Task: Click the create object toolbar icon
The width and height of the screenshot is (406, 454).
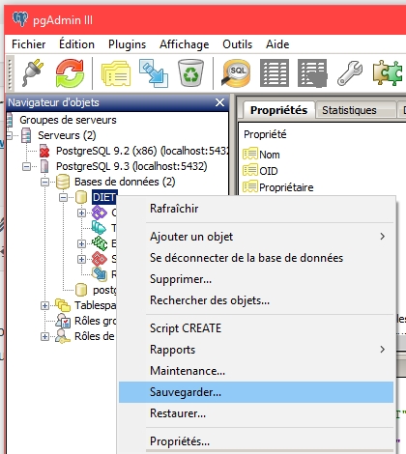Action: pos(154,73)
